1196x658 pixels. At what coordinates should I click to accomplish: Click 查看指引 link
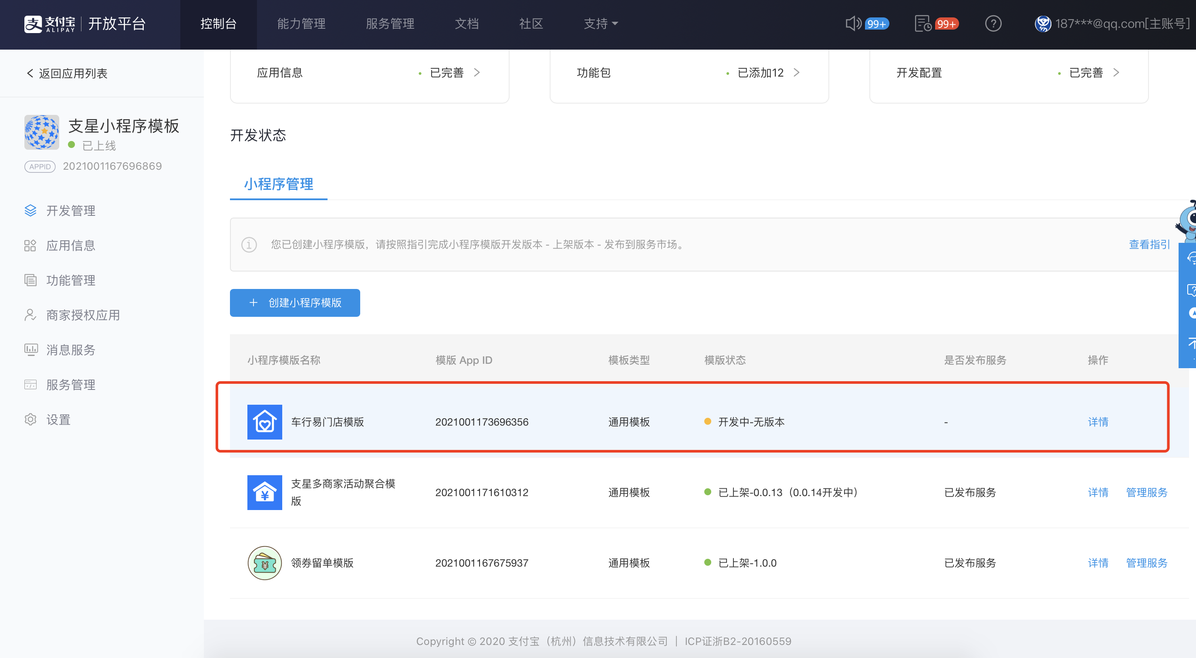coord(1149,245)
